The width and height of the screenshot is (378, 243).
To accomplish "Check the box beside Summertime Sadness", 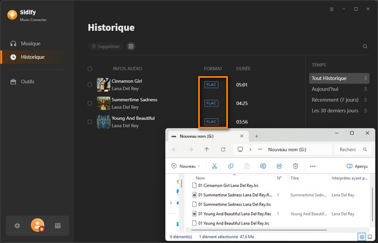I will [x=90, y=103].
